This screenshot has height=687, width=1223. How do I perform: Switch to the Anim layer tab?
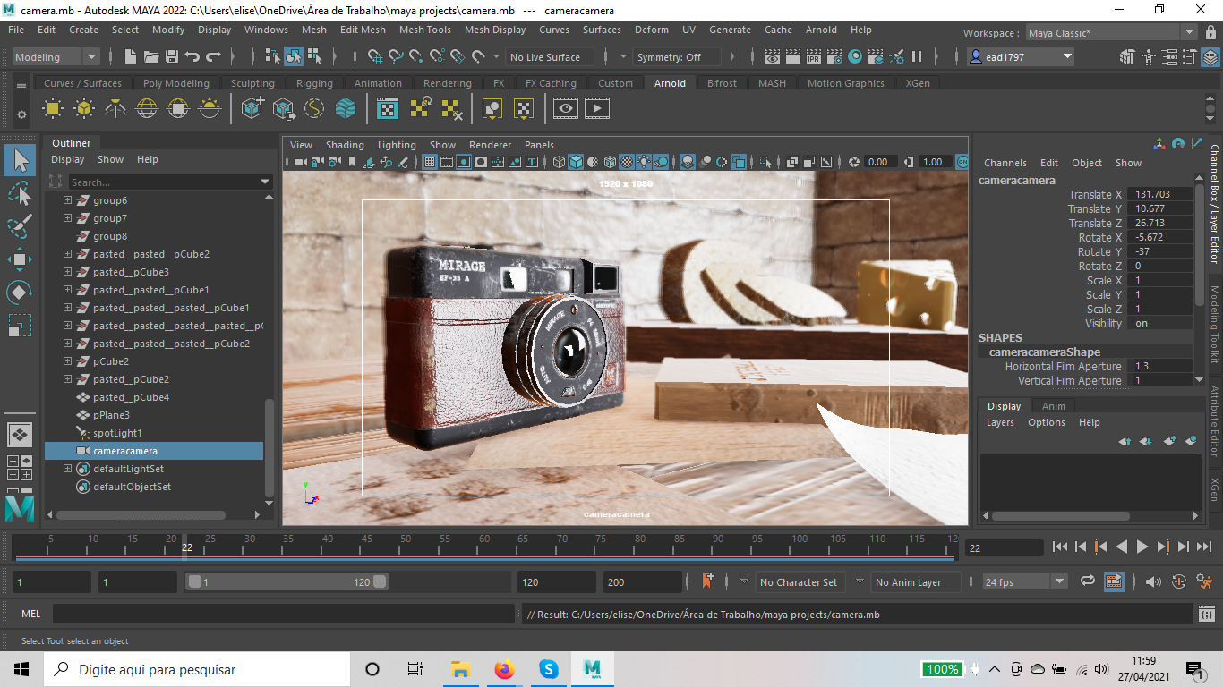pos(1054,406)
